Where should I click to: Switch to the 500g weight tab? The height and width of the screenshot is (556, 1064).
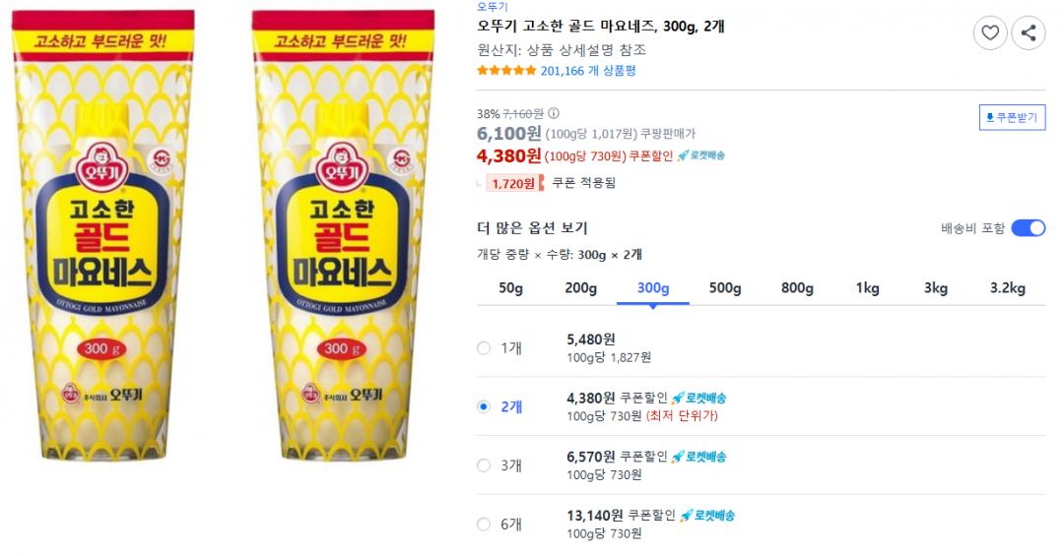[x=725, y=288]
